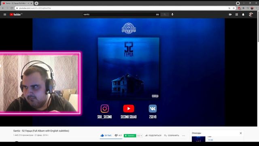
Task: Close the Эпизоды episodes panel
Action: point(241,133)
